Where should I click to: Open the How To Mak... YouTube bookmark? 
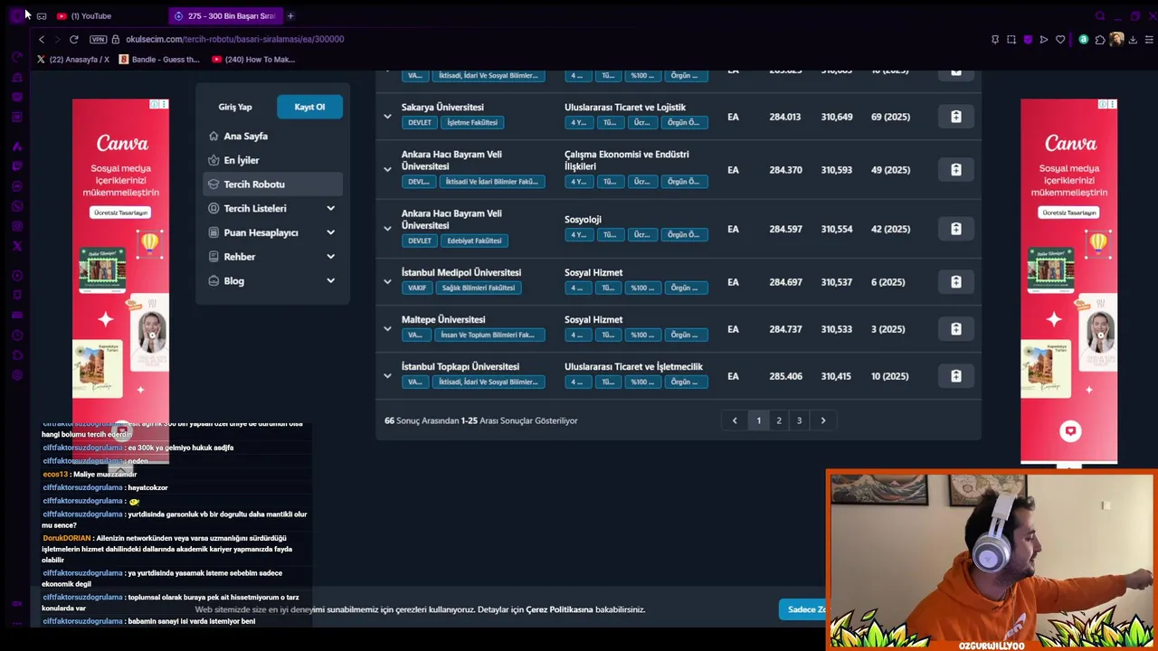coord(253,60)
